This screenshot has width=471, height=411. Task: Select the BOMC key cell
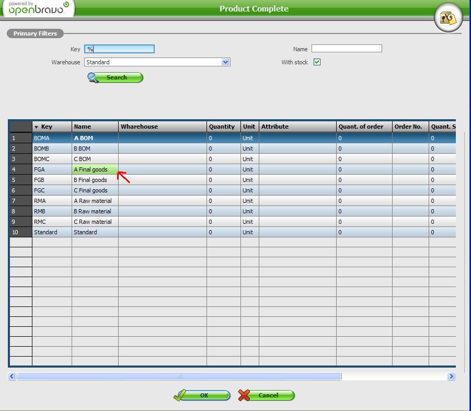(x=52, y=159)
